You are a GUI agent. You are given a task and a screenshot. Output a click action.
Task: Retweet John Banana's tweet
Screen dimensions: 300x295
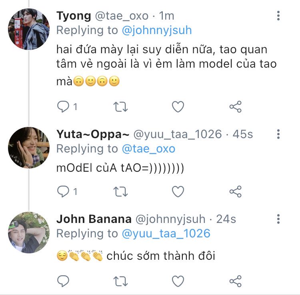click(x=121, y=281)
